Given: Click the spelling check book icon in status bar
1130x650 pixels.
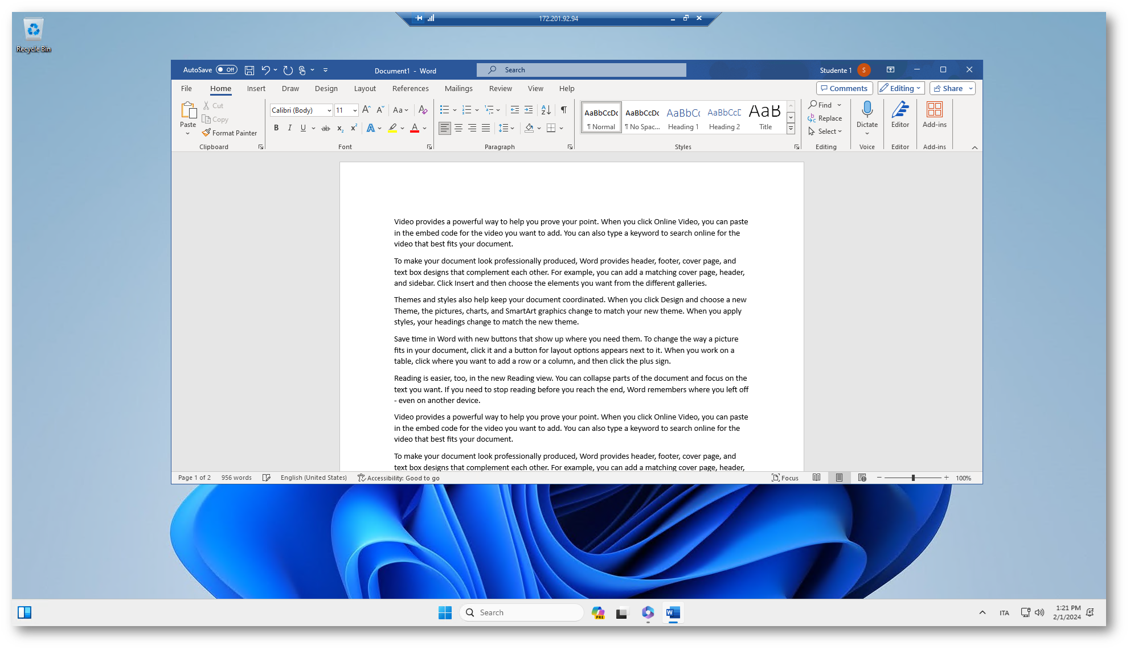Looking at the screenshot, I should (266, 478).
